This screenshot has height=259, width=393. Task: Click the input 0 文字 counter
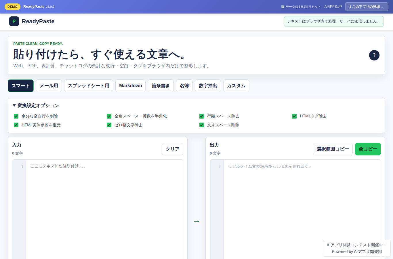click(x=17, y=153)
